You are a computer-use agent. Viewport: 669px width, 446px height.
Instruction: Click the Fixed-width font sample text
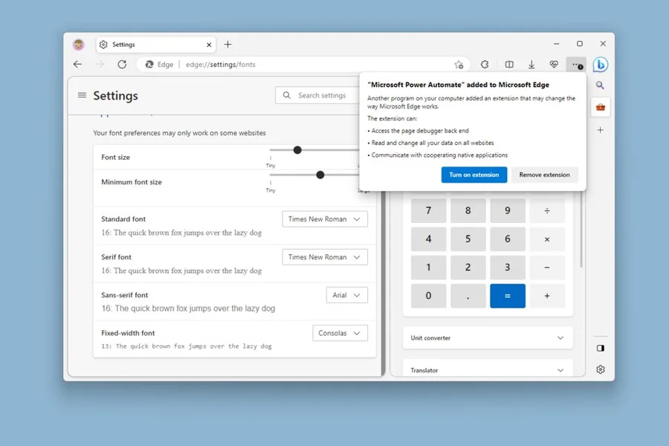[x=187, y=346]
